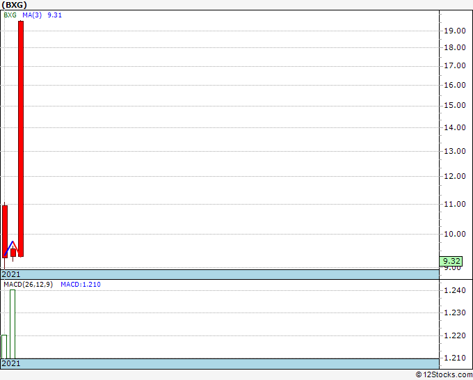Click the first red candlestick near 11.00
The height and width of the screenshot is (380, 473).
[5, 232]
